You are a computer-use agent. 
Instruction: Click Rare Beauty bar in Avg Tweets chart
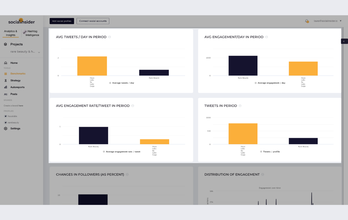[x=154, y=73]
